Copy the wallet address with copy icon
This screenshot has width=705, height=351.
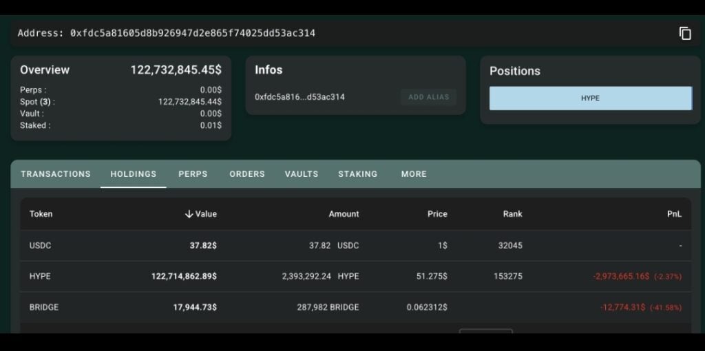point(685,33)
